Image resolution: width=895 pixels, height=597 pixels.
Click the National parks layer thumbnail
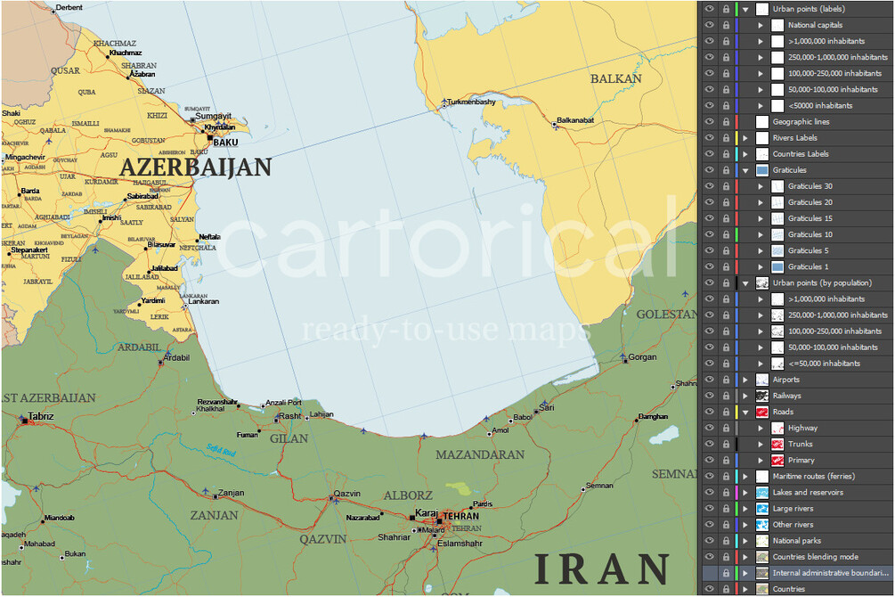coord(762,541)
